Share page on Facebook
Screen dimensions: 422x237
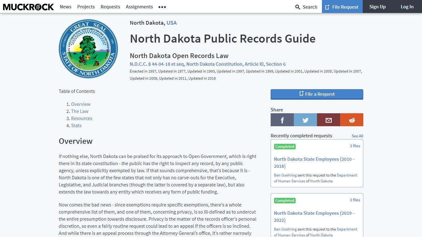(282, 120)
